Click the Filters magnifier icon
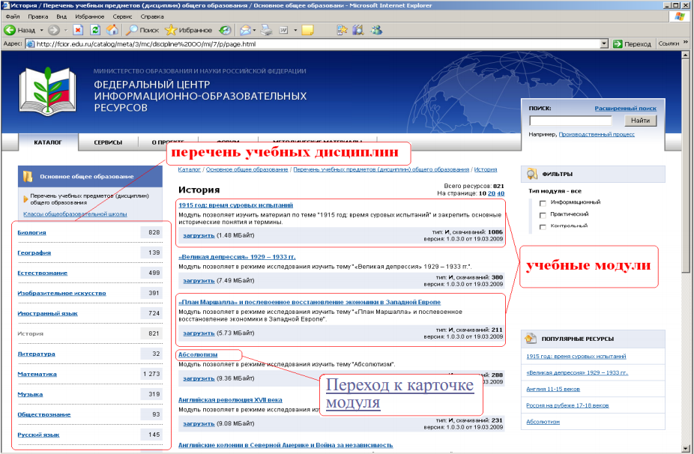 pos(531,174)
